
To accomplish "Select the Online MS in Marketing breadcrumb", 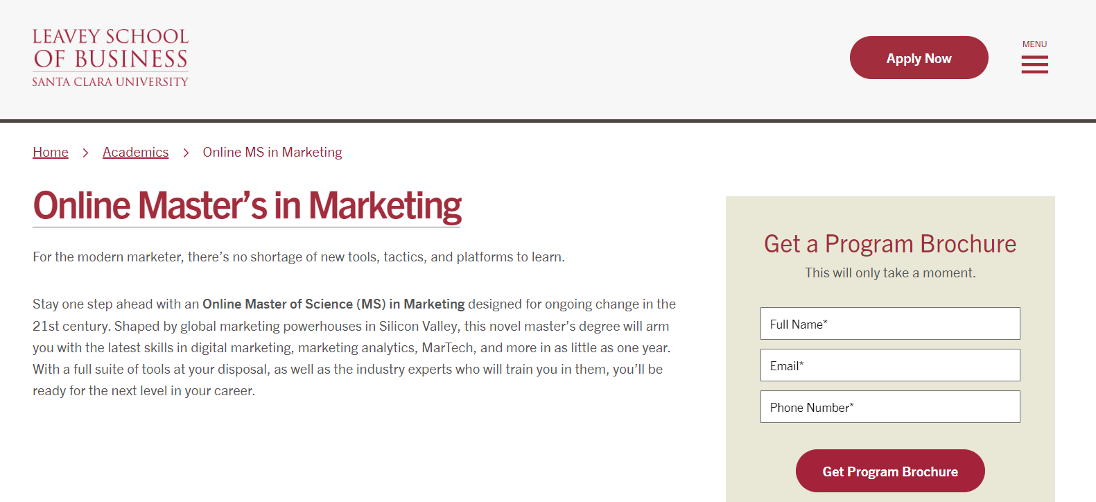I will coord(272,152).
